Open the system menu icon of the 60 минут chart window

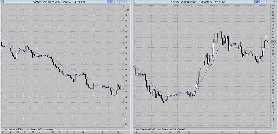click(x=134, y=1)
